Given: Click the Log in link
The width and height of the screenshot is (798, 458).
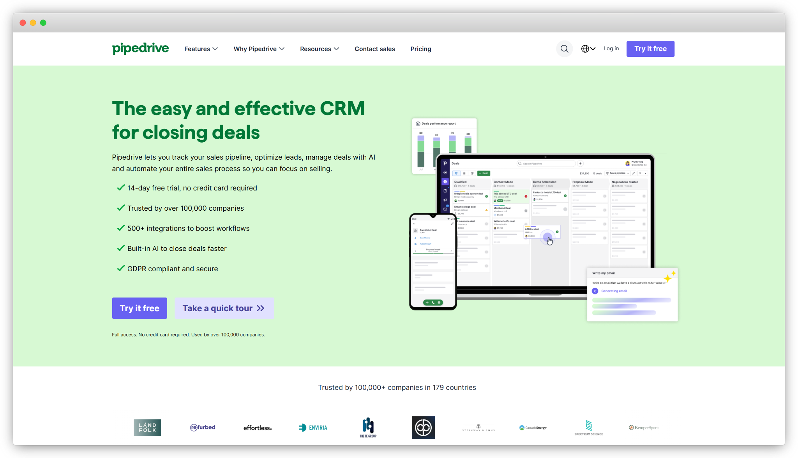Looking at the screenshot, I should (x=611, y=48).
